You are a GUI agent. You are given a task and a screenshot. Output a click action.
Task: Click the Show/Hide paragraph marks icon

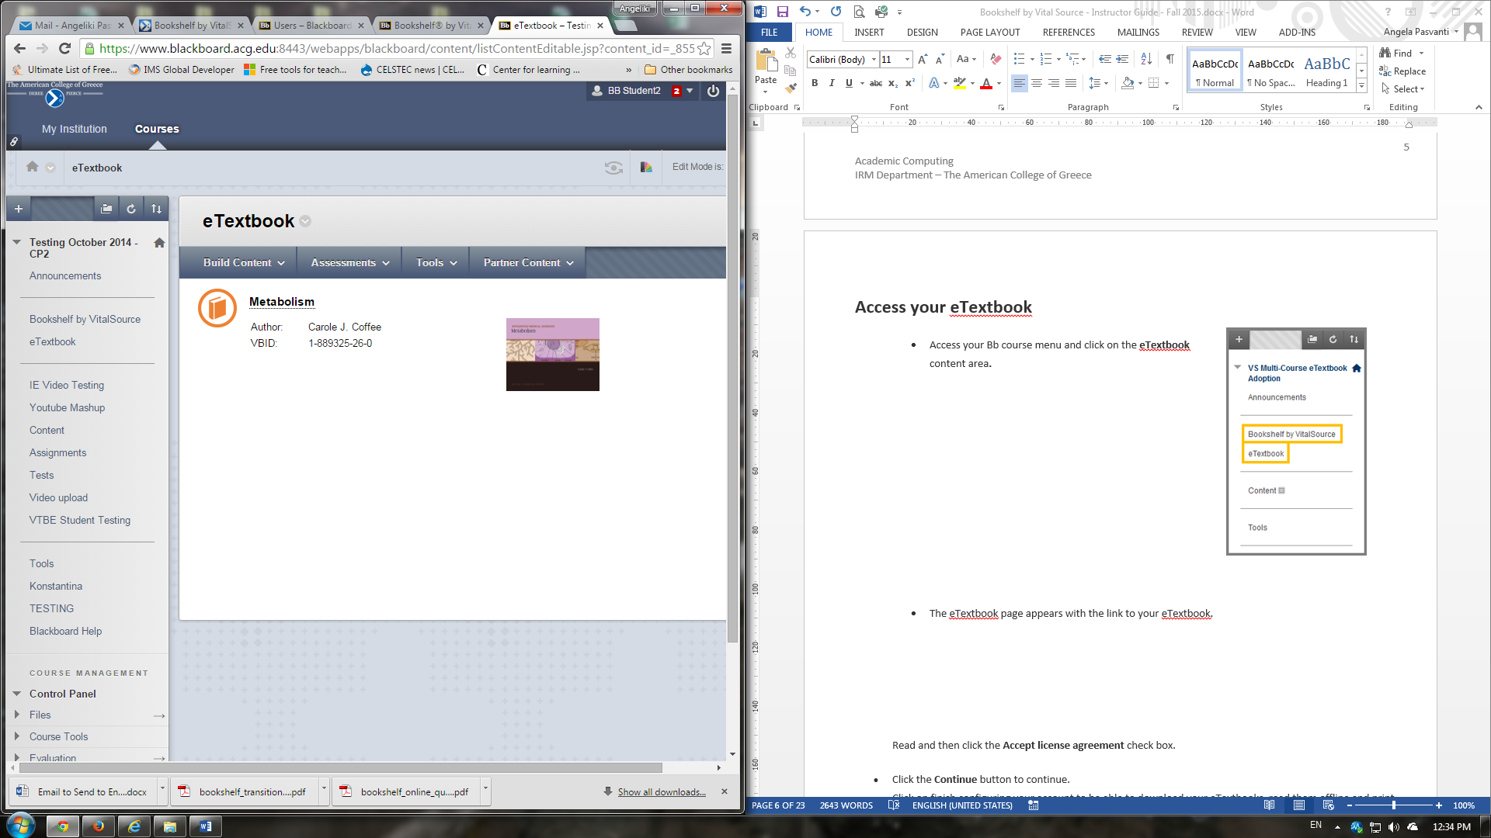pos(1170,59)
